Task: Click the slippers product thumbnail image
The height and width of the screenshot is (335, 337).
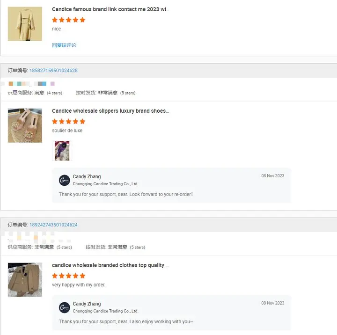Action: [25, 125]
